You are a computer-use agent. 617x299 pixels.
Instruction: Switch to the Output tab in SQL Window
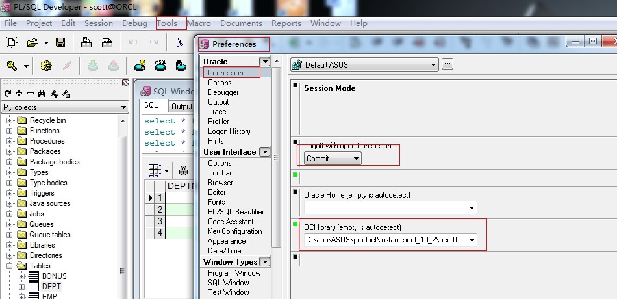pyautogui.click(x=181, y=107)
